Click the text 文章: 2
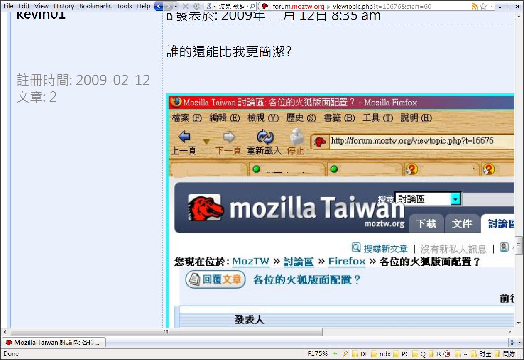Viewport: 524px width, 360px height. 37,97
